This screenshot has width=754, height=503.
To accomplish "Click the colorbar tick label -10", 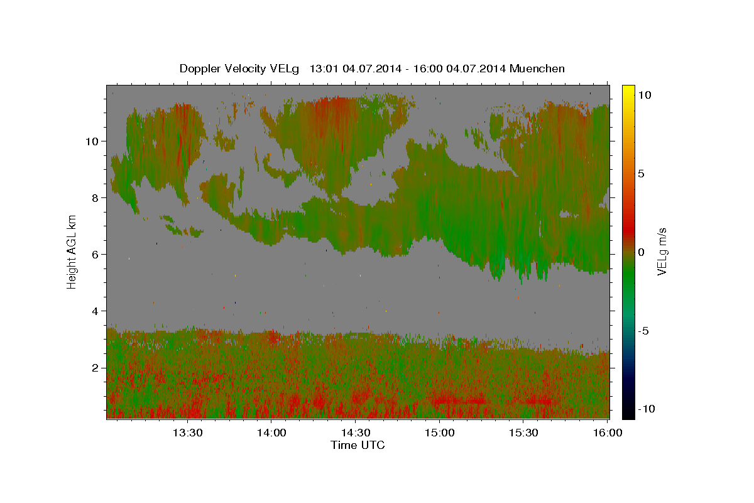I will pyautogui.click(x=646, y=409).
